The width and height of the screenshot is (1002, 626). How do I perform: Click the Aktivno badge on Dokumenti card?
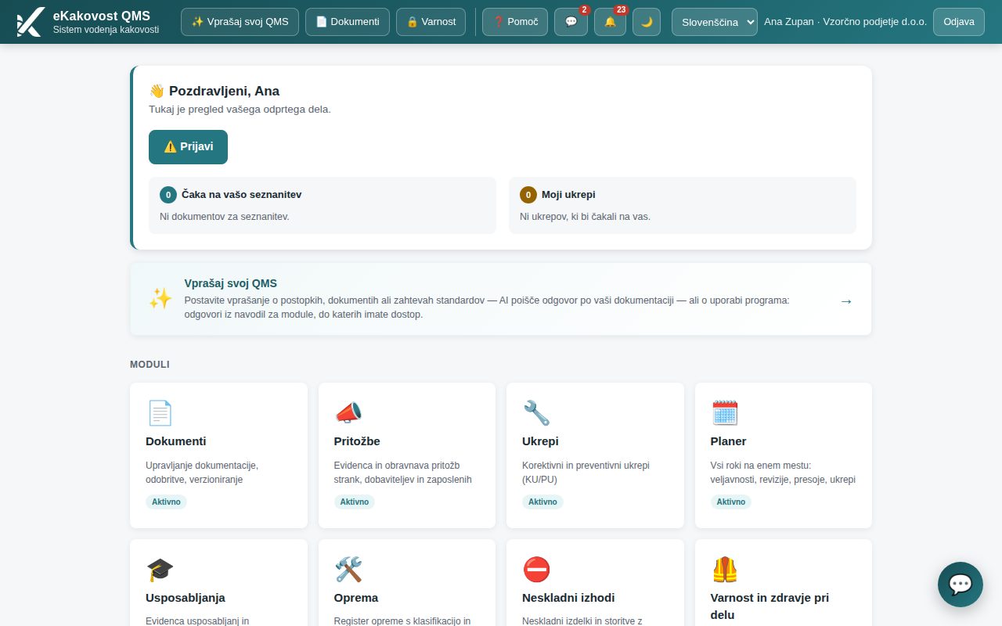pyautogui.click(x=166, y=502)
